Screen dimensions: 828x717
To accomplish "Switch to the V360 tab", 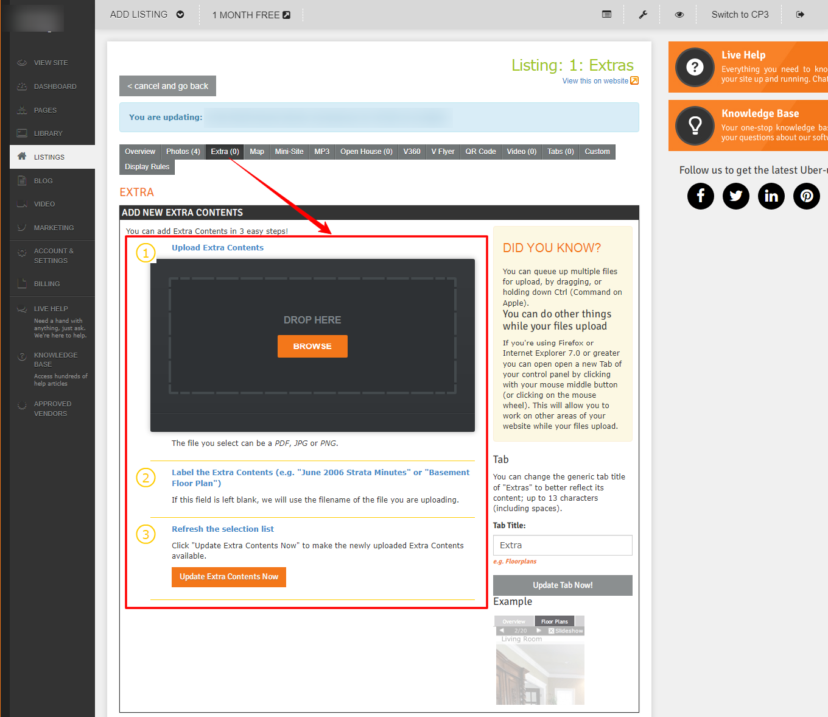I will [412, 152].
